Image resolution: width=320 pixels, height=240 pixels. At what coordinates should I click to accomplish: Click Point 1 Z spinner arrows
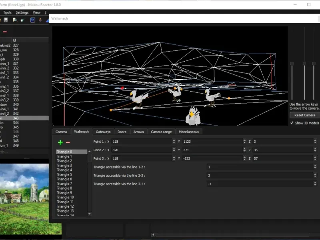point(315,142)
